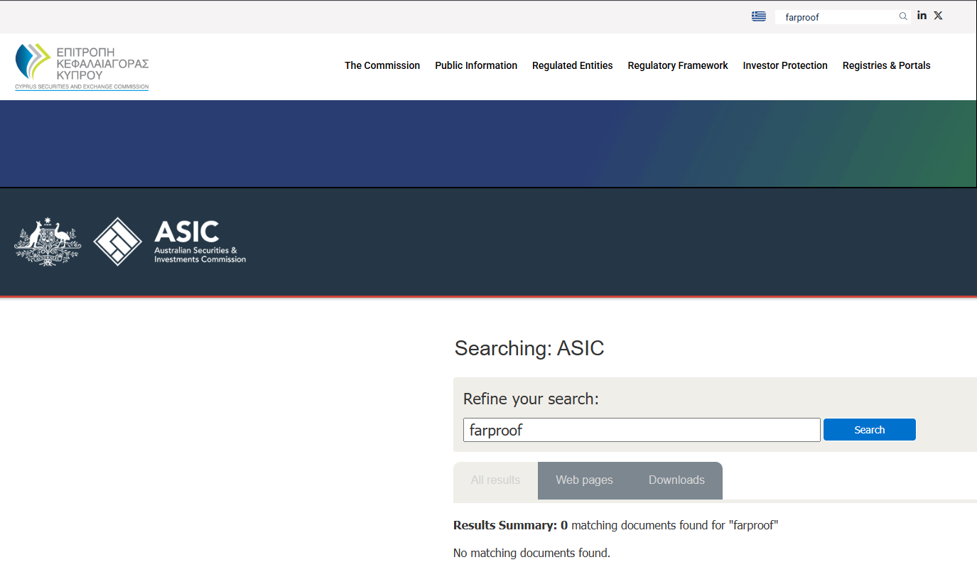The image size is (977, 572).
Task: Open the Registries & Portals menu
Action: point(887,65)
